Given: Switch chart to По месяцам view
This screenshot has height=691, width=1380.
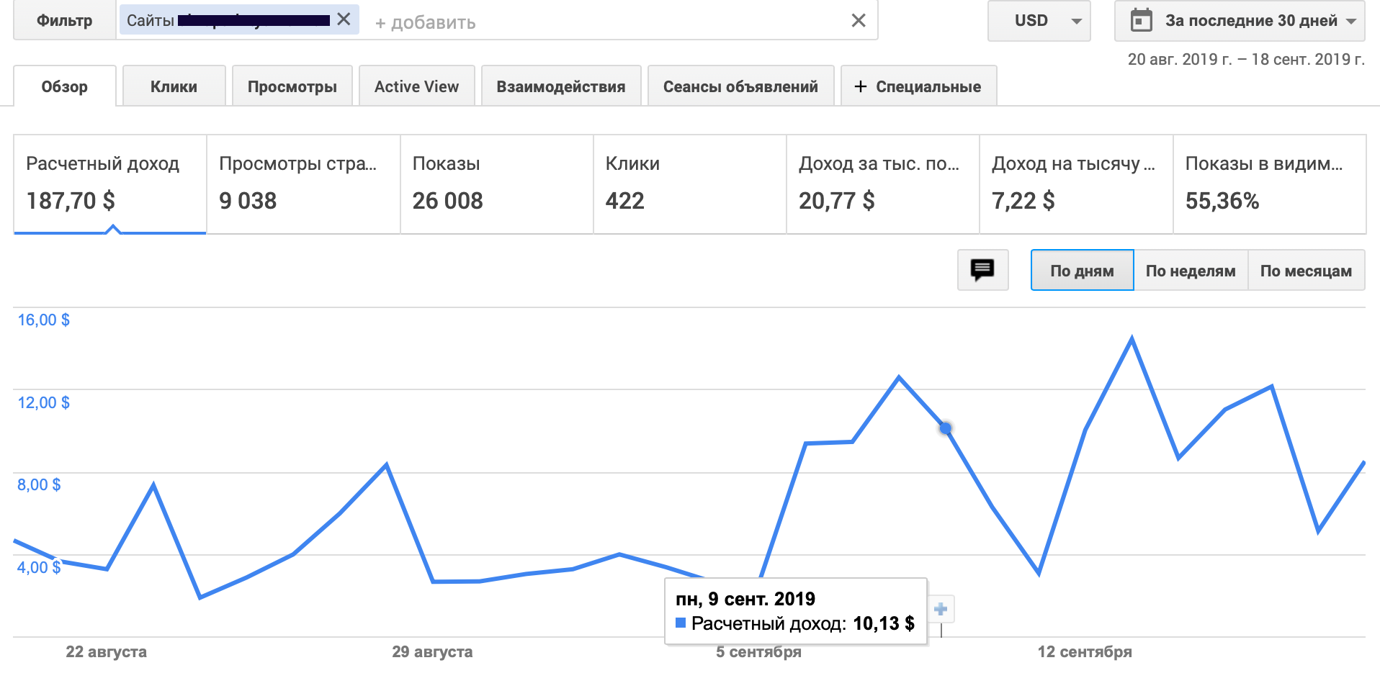Looking at the screenshot, I should point(1306,271).
